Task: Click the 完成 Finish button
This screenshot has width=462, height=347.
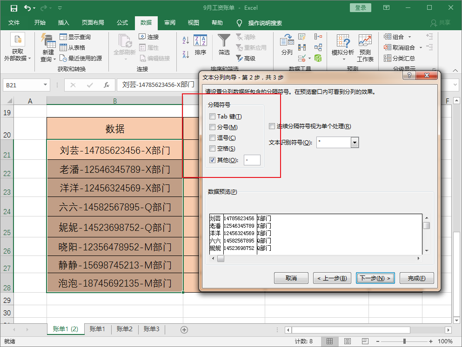Action: tap(416, 278)
